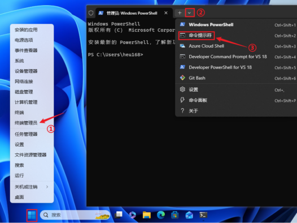The width and height of the screenshot is (297, 223).
Task: Click Terminal icon in taskbar
Action: coord(203,215)
